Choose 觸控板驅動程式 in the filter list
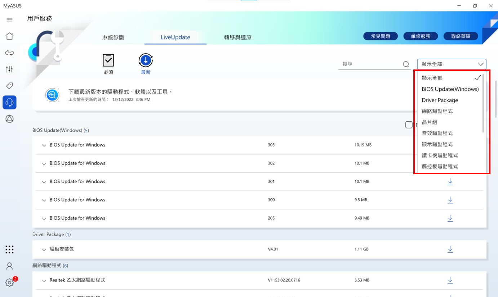Image resolution: width=498 pixels, height=297 pixels. 450,167
